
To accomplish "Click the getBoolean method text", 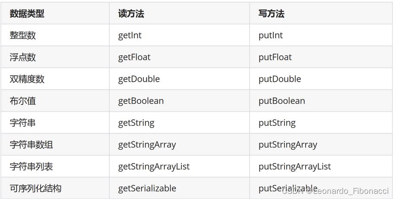I will coord(141,101).
